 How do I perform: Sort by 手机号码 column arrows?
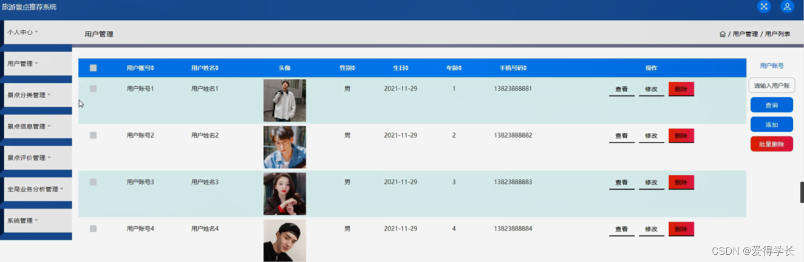pos(525,68)
